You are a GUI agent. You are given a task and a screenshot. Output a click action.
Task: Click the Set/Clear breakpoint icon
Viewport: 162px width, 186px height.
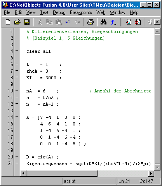tap(129, 22)
